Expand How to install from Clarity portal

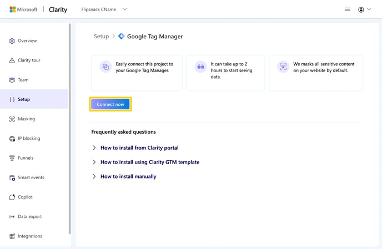click(x=135, y=148)
